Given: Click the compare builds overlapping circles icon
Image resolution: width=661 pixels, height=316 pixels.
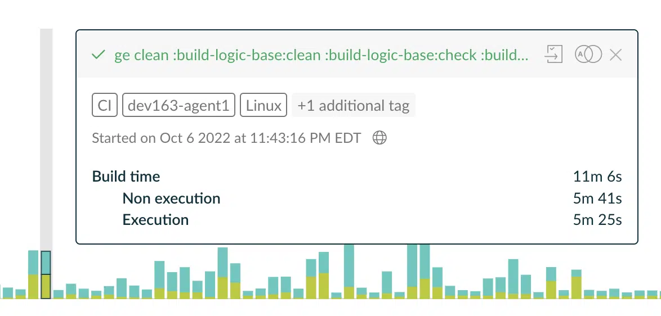Looking at the screenshot, I should (x=588, y=55).
